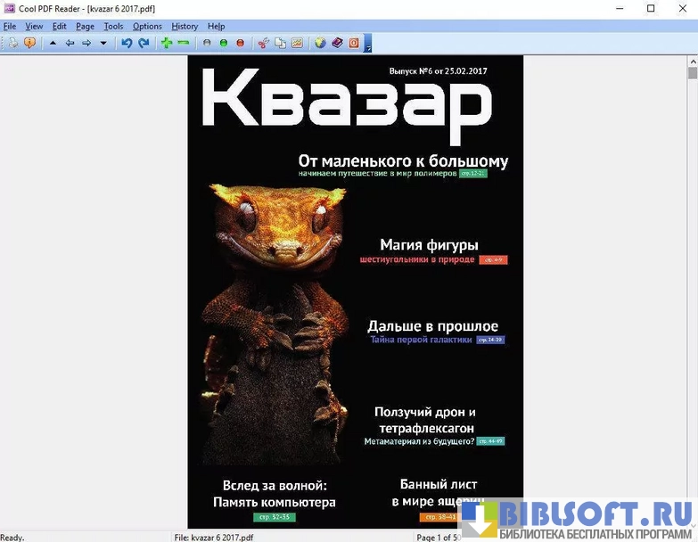The image size is (698, 542).
Task: Click the print icon in toolbar
Action: [13, 42]
